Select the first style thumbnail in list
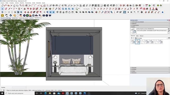Image resolution: width=170 pixels, height=95 pixels. 133,42
